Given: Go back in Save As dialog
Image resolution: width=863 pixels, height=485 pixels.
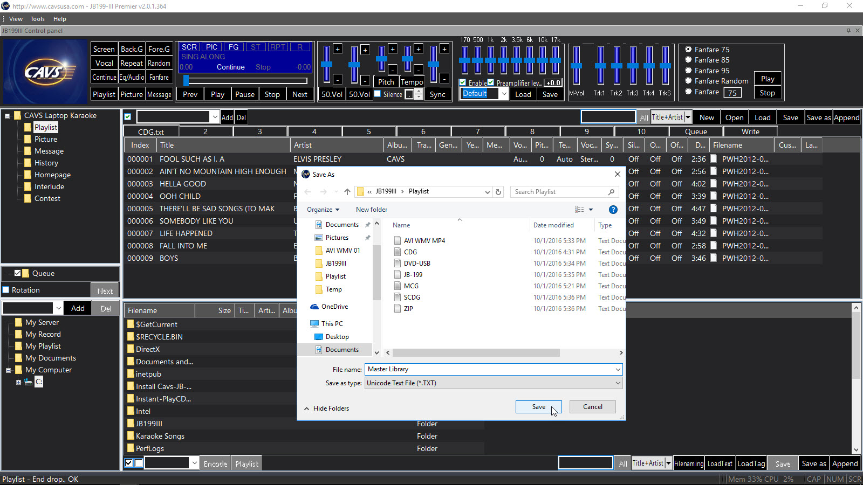Looking at the screenshot, I should pos(308,192).
